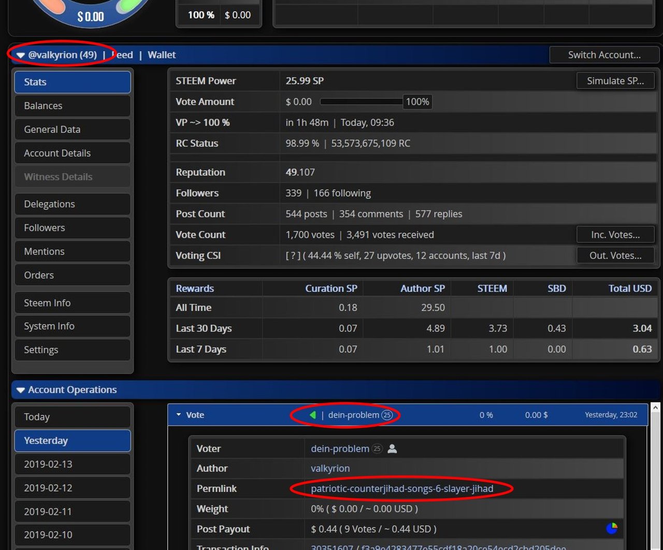Open the Wallet link in account header
The width and height of the screenshot is (663, 550).
click(162, 55)
